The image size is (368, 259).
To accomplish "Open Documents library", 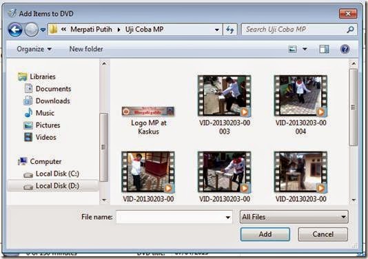I will tap(53, 89).
